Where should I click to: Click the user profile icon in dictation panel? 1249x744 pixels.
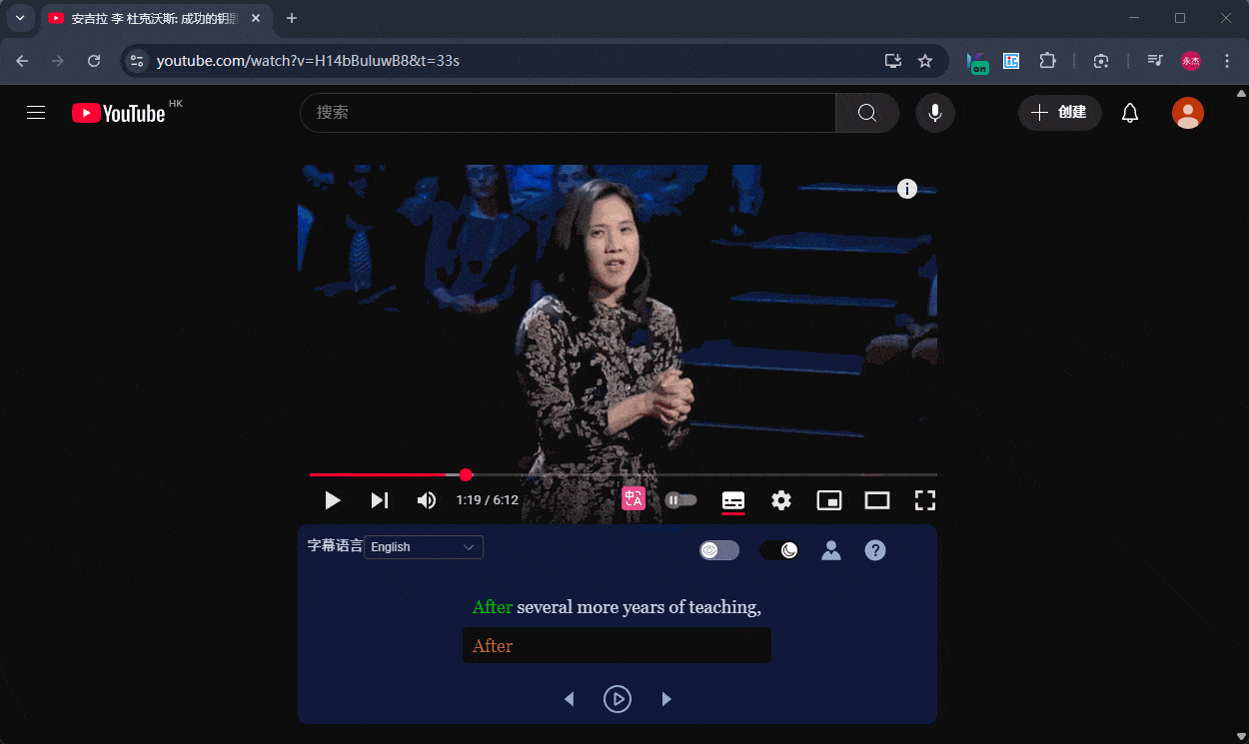[x=831, y=550]
